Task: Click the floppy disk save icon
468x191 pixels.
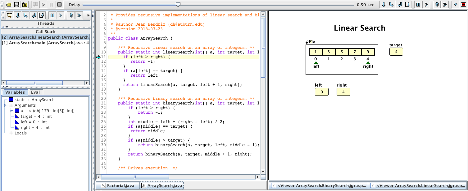Action: pos(17,5)
